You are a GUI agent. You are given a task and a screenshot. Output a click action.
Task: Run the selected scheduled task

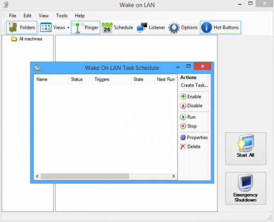pos(188,117)
